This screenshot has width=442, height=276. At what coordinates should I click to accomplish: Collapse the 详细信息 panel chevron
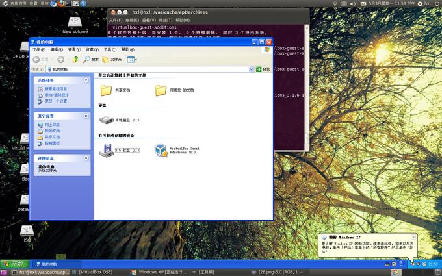(x=86, y=158)
